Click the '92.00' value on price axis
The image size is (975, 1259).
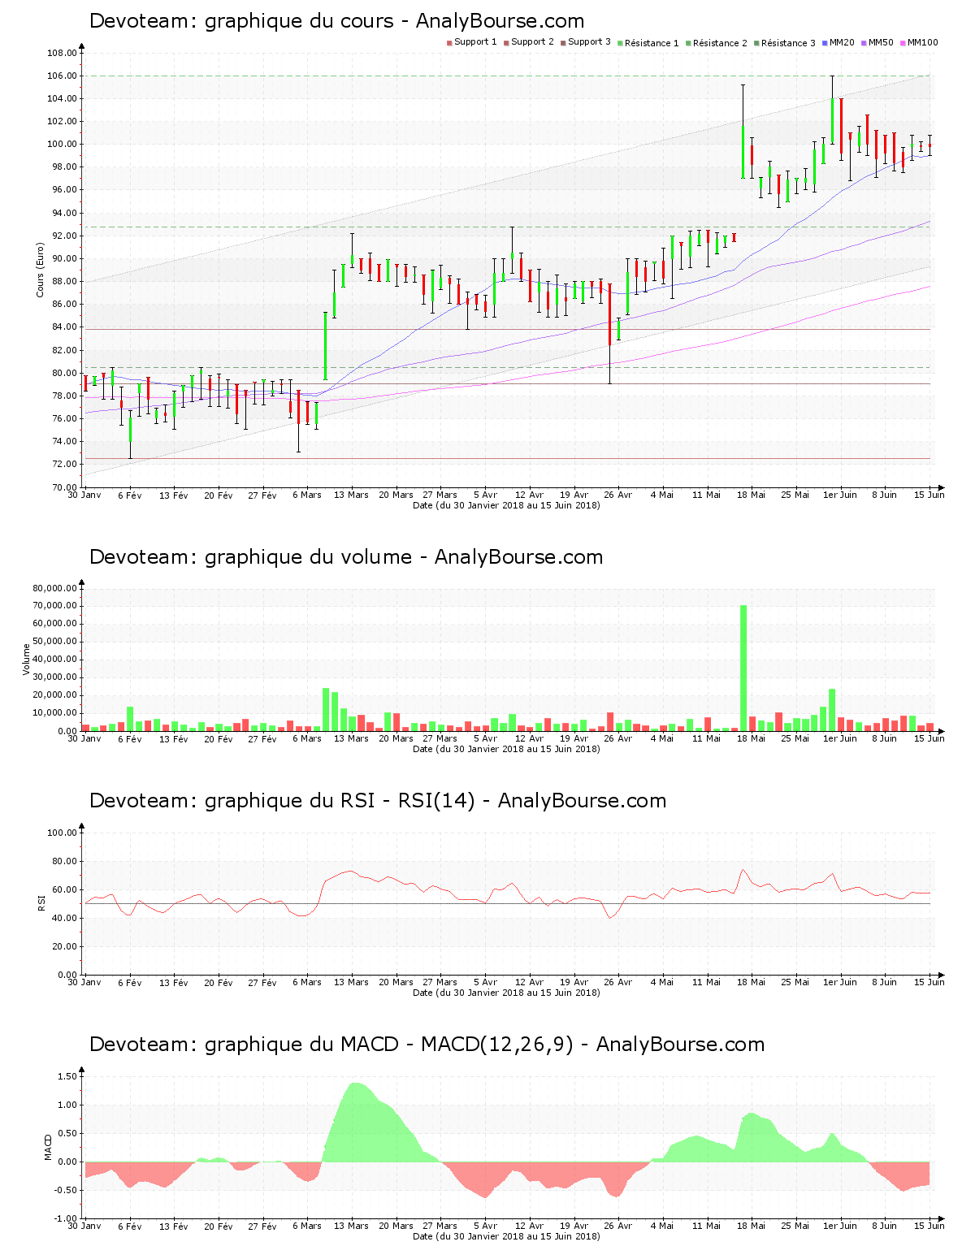click(65, 236)
